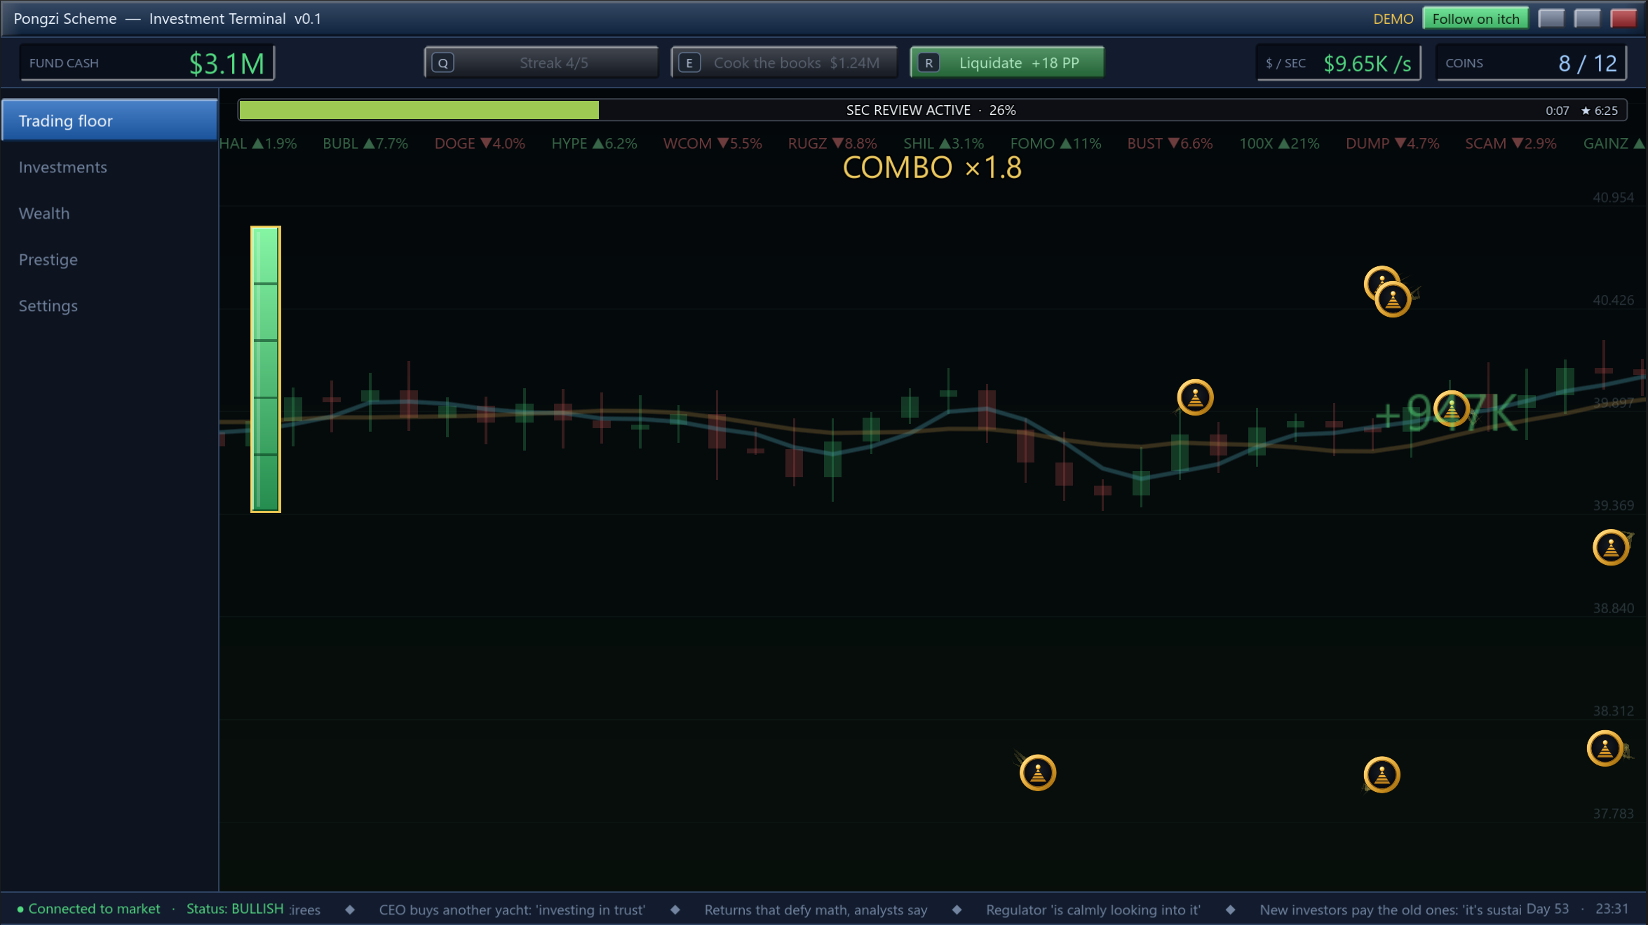
Task: Click the R hotkey icon on Liquidate
Action: [x=928, y=63]
